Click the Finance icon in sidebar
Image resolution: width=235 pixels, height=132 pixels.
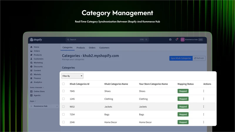(31, 78)
